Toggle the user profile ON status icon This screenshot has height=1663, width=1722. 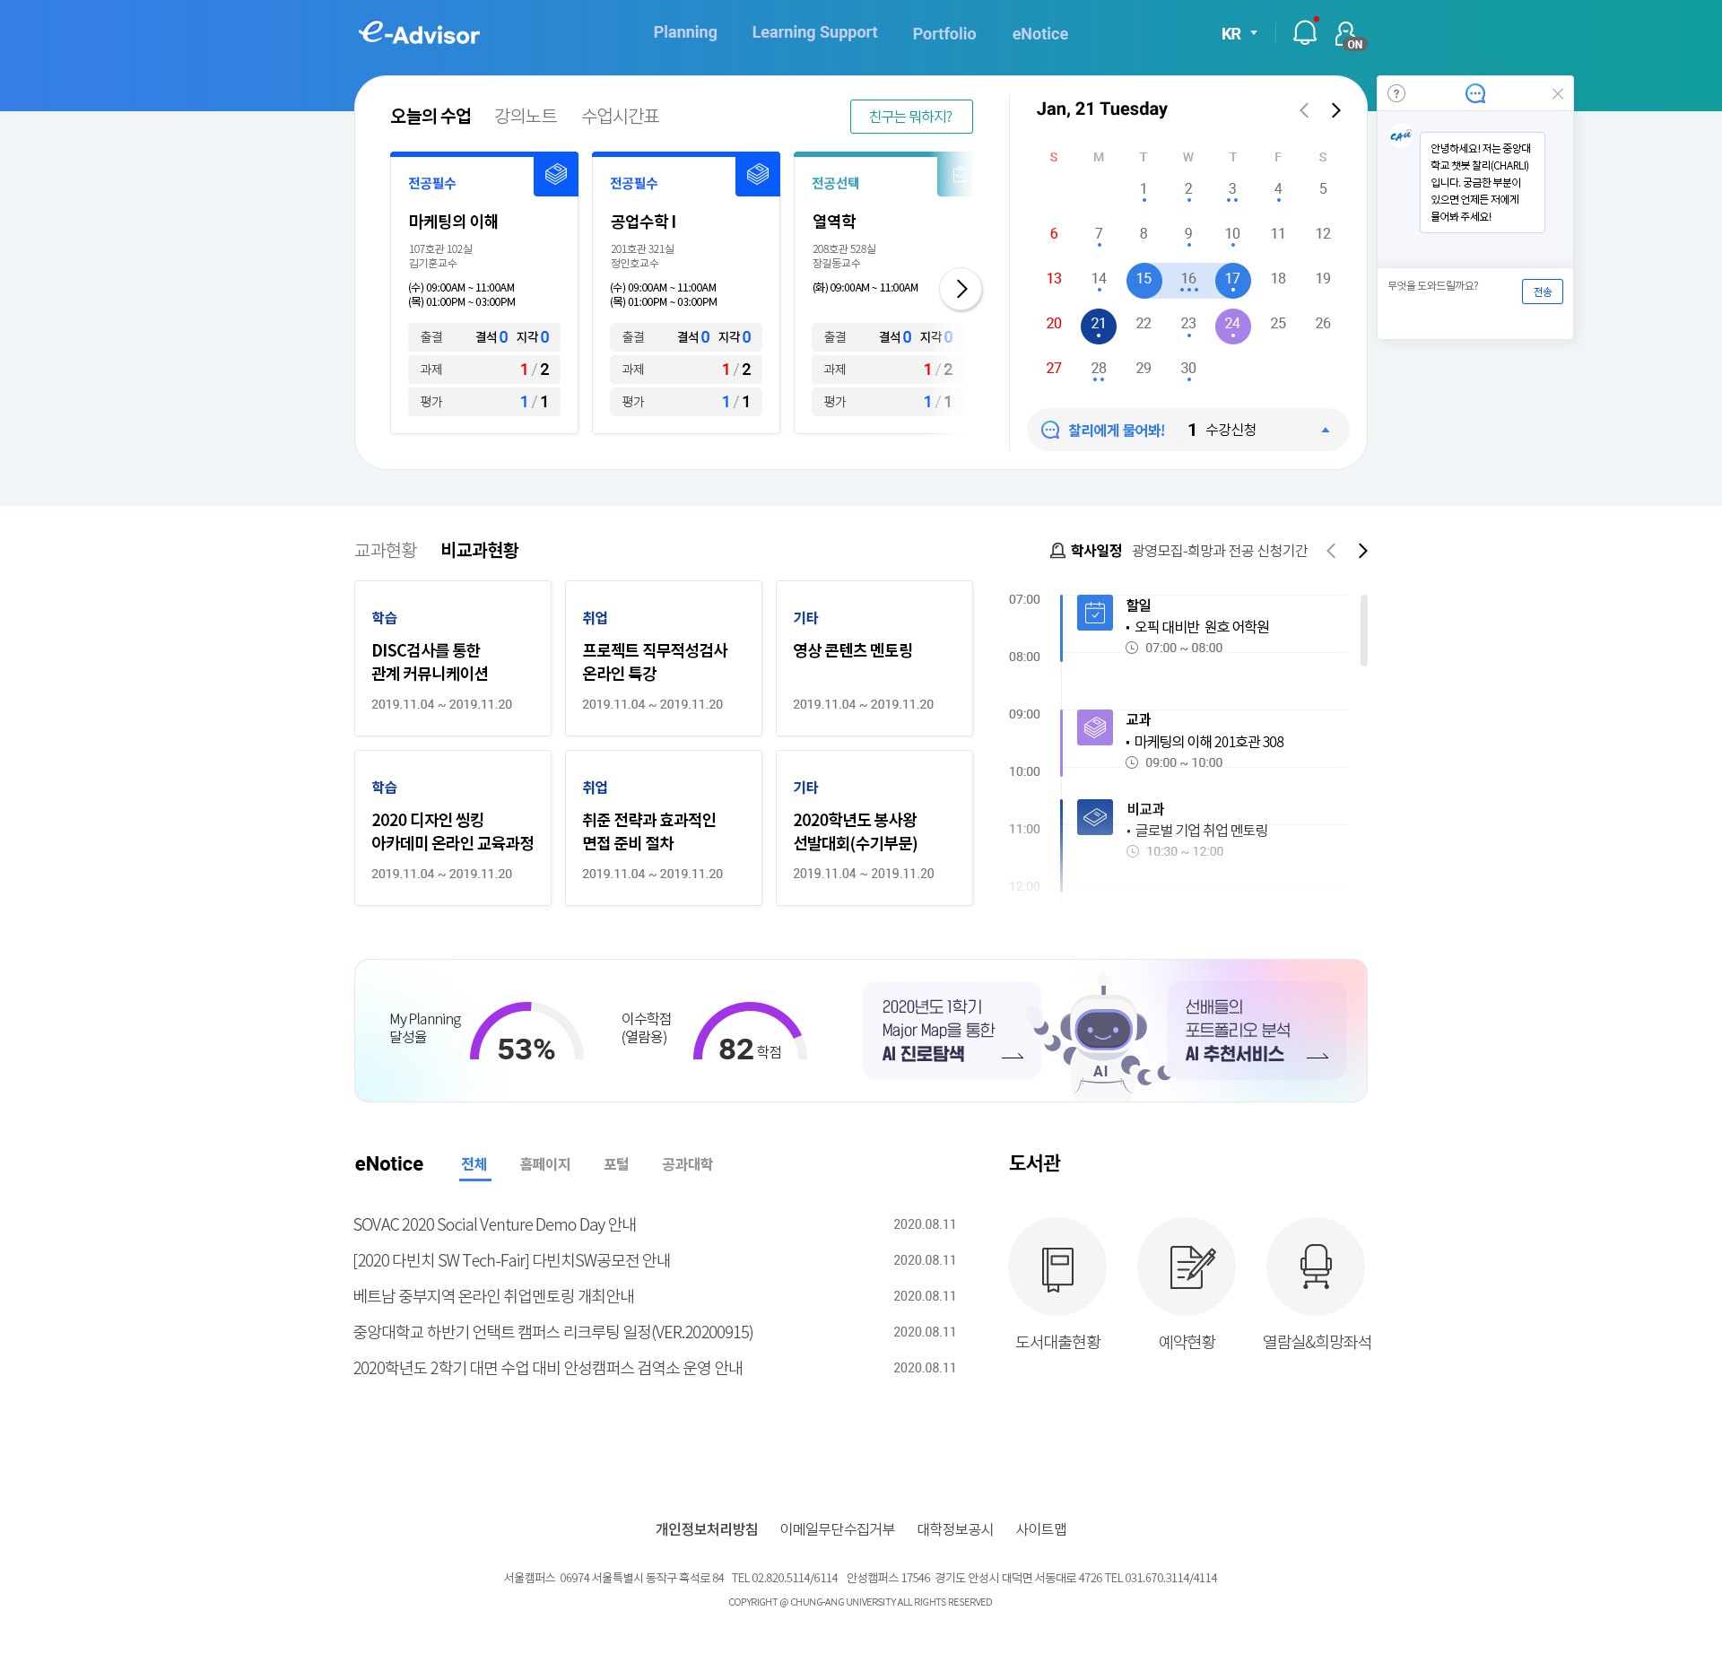point(1347,35)
